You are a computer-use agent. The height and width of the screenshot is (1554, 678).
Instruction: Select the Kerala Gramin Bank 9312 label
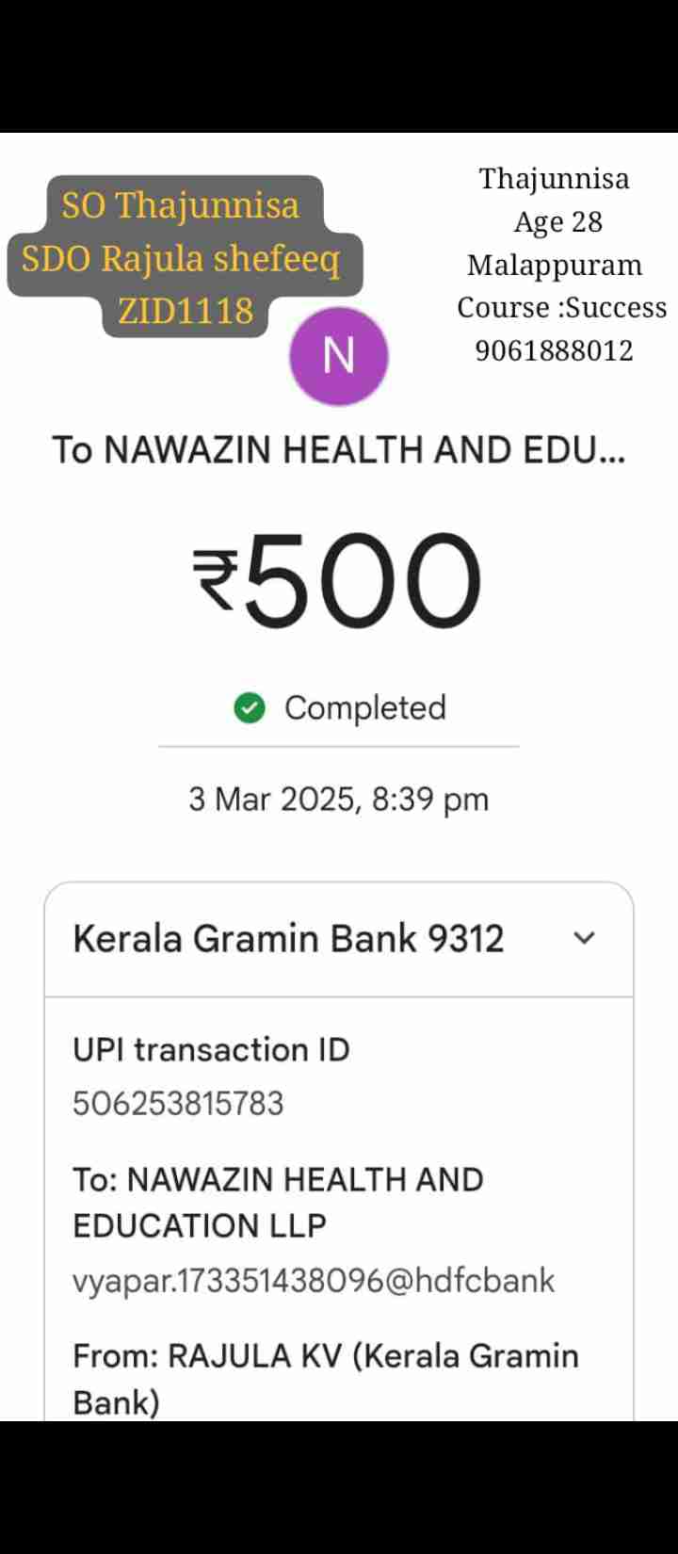point(288,938)
